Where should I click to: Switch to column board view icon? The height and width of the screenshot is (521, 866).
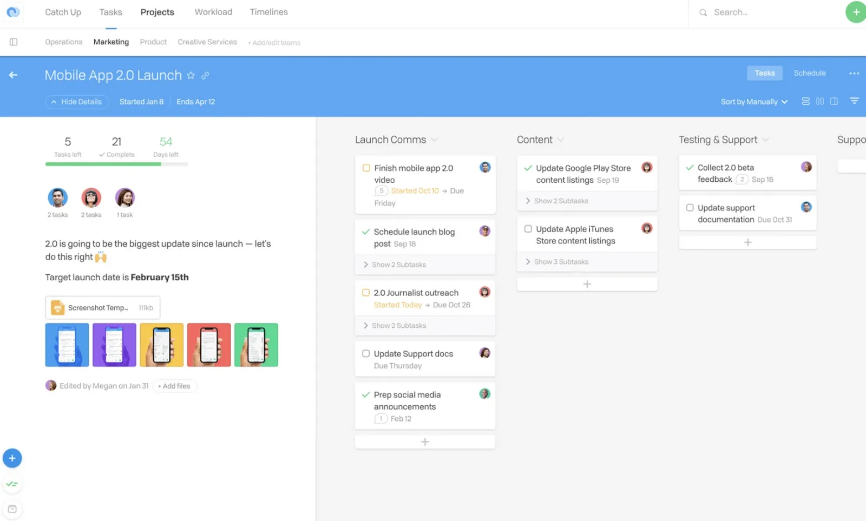819,101
